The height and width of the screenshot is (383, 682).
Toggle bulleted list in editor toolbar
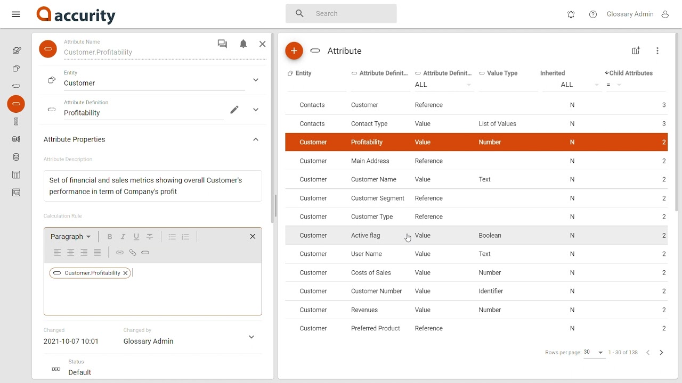click(172, 237)
